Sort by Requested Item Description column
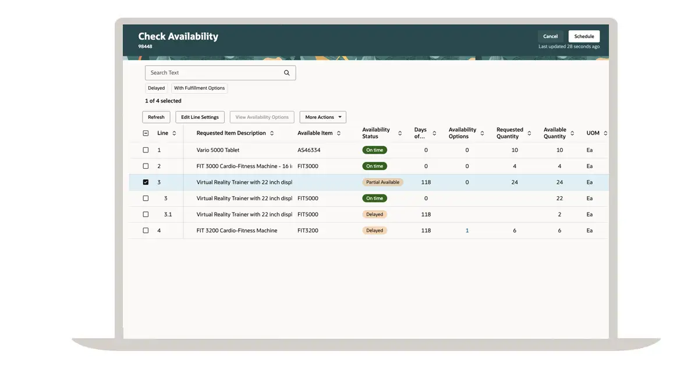The image size is (691, 390). (271, 133)
